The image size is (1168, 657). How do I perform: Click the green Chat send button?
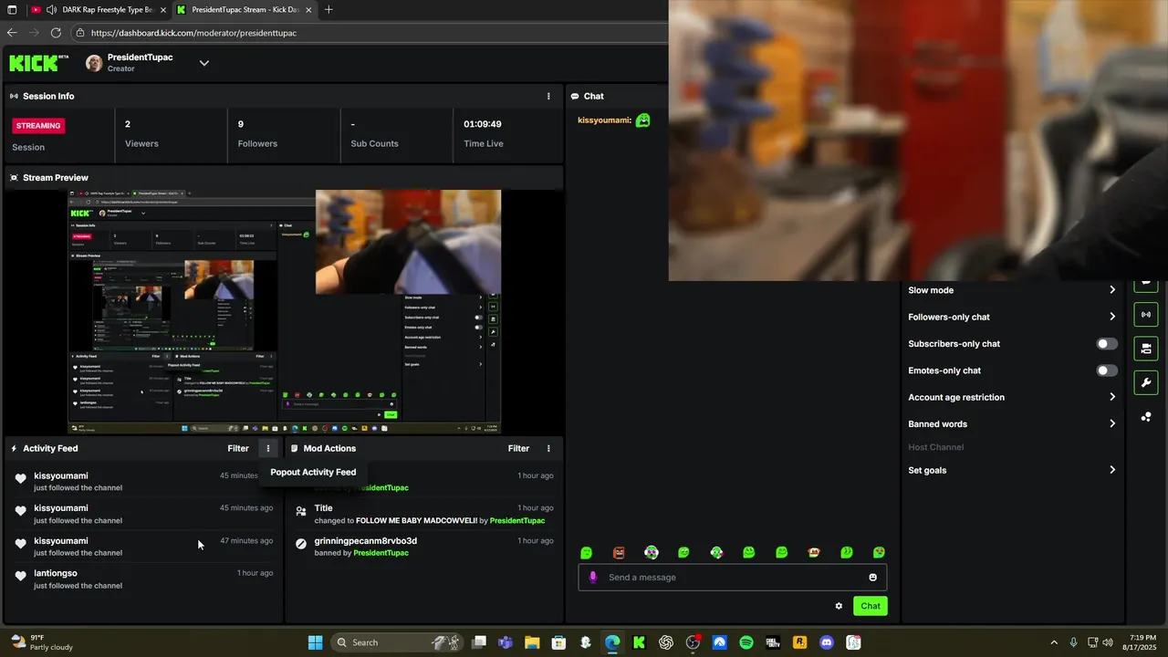[x=871, y=606]
